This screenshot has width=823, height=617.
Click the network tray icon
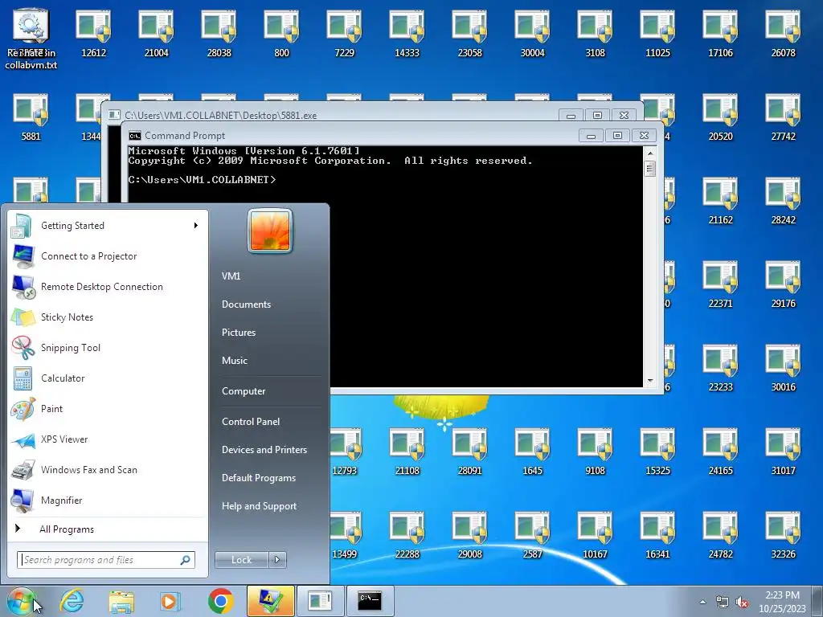coord(723,603)
